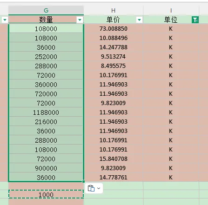208x205 pixels.
Task: Select price 11.946903 in the 1188000 row
Action: 114,112
